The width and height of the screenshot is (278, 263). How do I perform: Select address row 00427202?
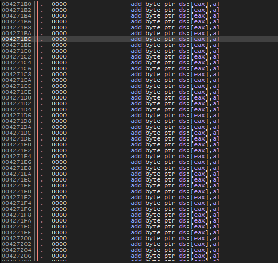tap(17, 244)
